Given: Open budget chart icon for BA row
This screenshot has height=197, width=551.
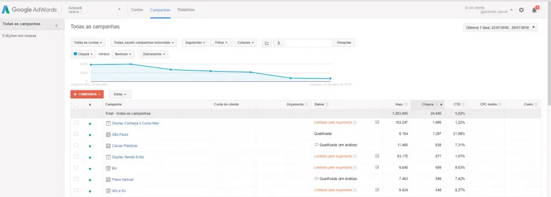Looking at the screenshot, I should point(377,167).
